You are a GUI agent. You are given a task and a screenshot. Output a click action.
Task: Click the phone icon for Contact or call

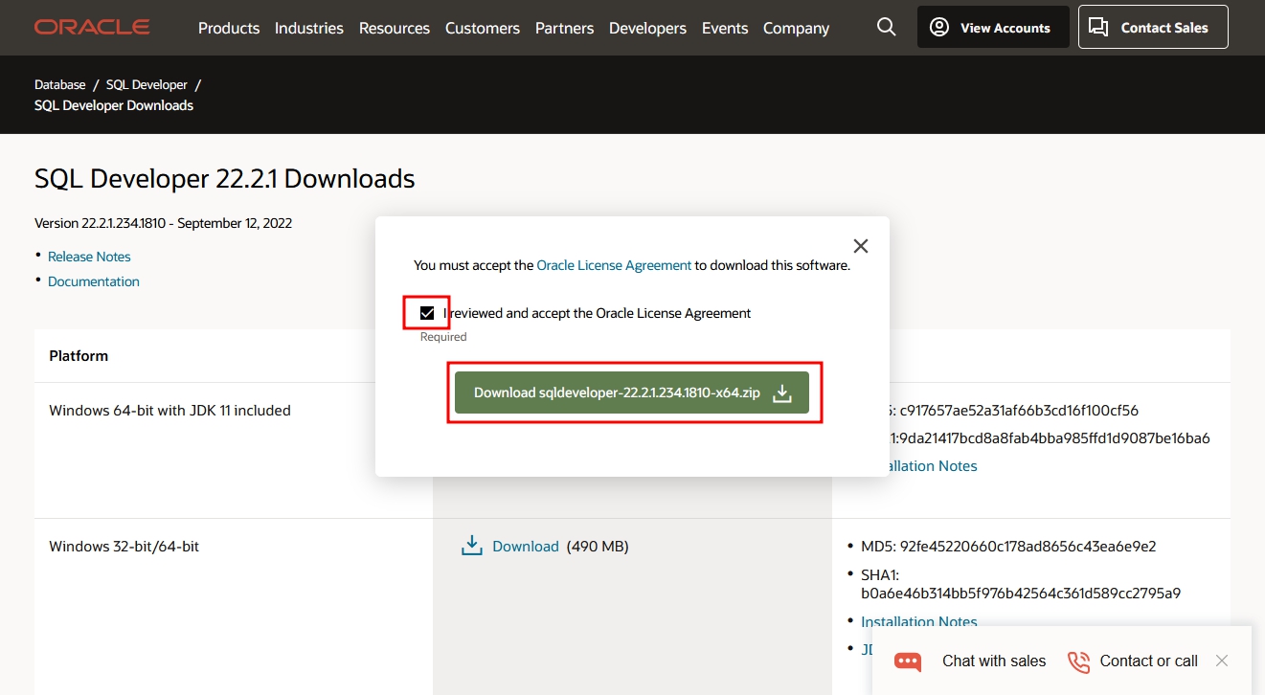[x=1079, y=661]
